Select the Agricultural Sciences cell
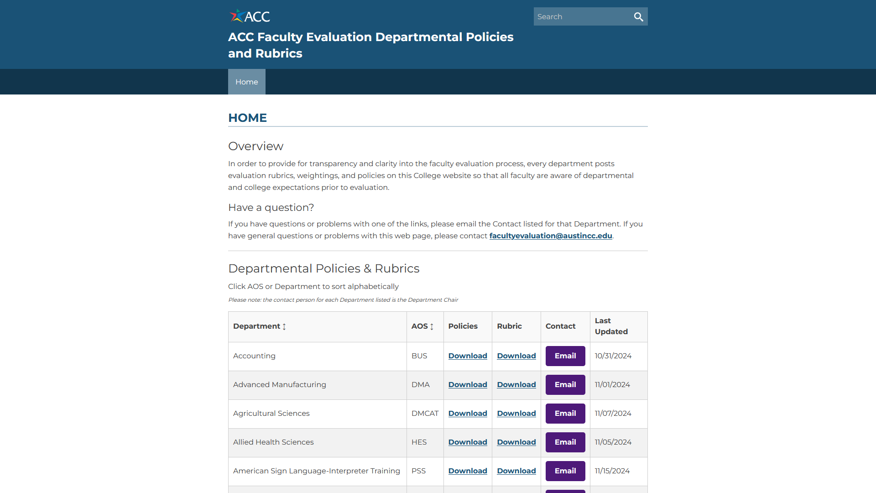Viewport: 876px width, 493px height. coord(318,414)
